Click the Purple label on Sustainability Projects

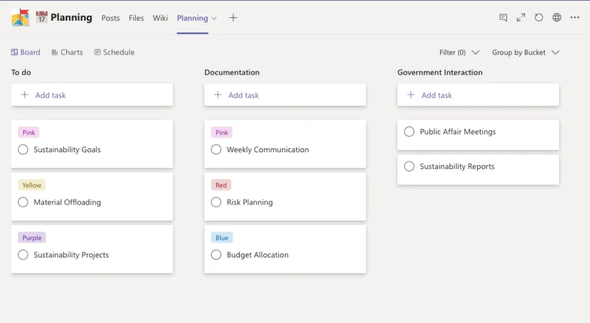click(32, 237)
